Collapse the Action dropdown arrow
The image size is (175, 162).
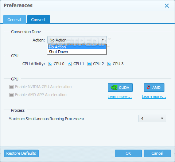point(102,40)
